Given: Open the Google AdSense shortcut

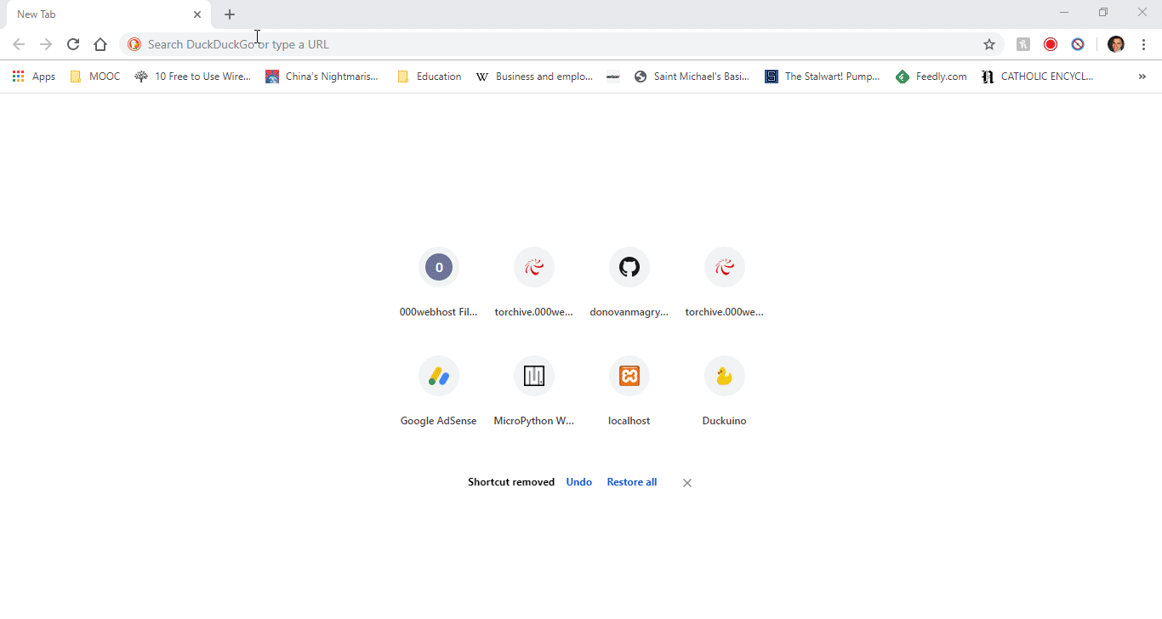Looking at the screenshot, I should pos(438,375).
